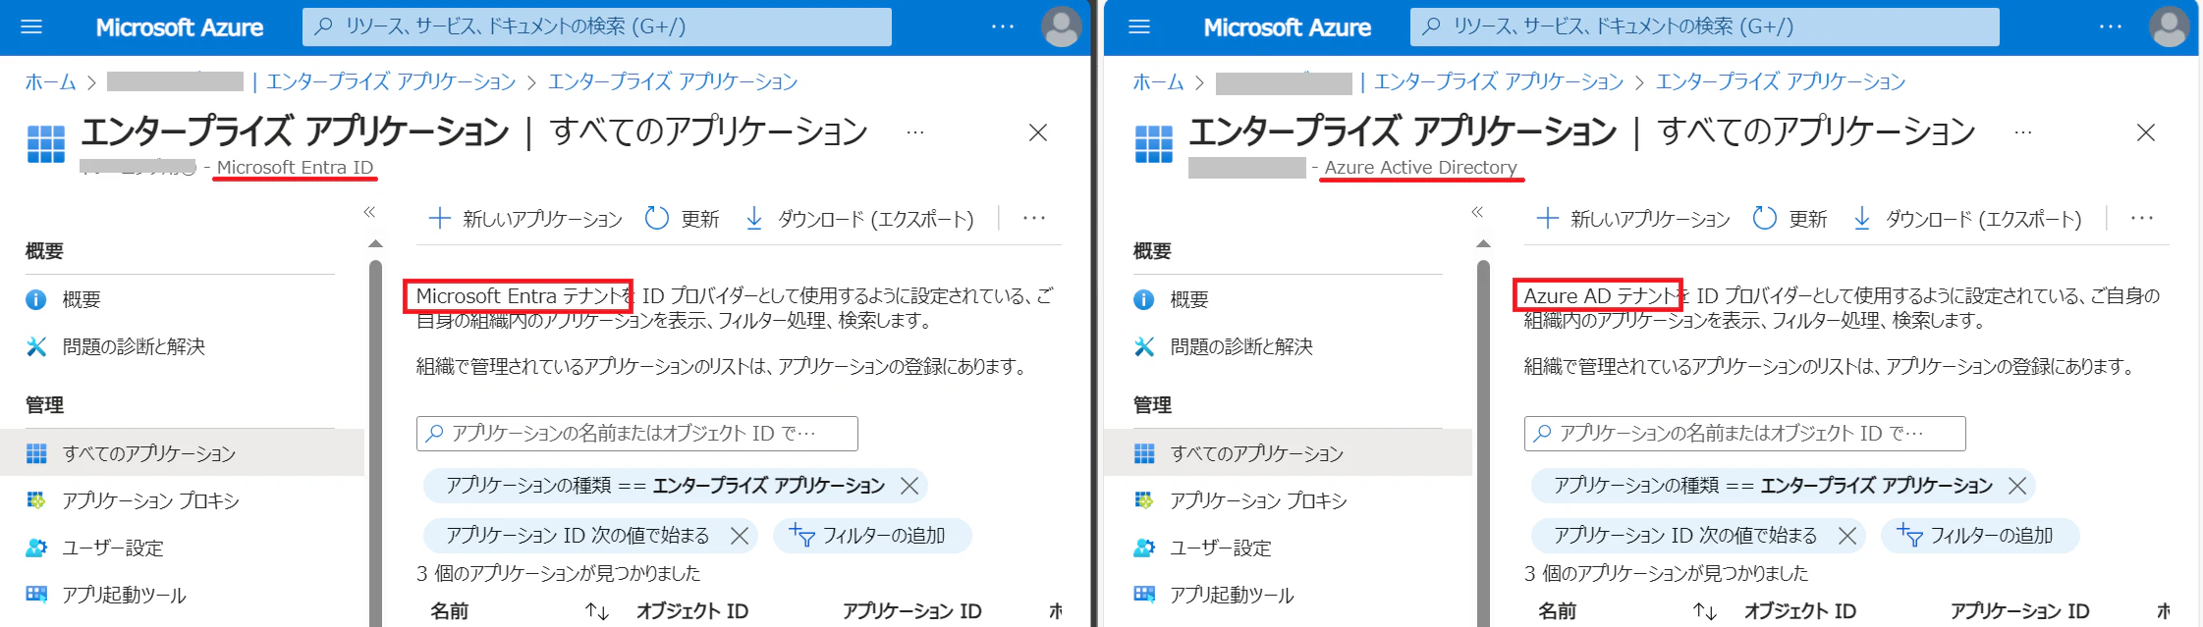2203x627 pixels.
Task: Open title ellipsis menu in left blade
Action: tap(915, 131)
